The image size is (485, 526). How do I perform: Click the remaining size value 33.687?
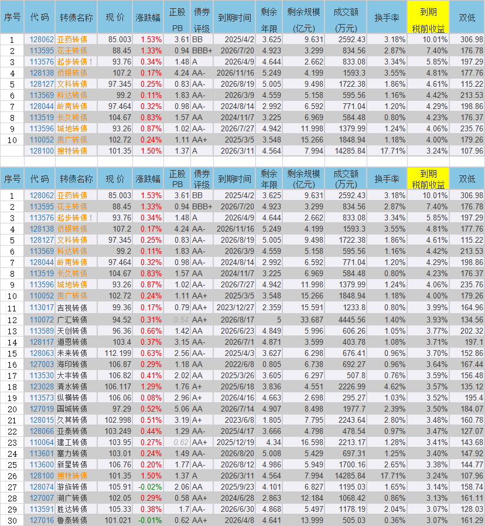[312, 320]
